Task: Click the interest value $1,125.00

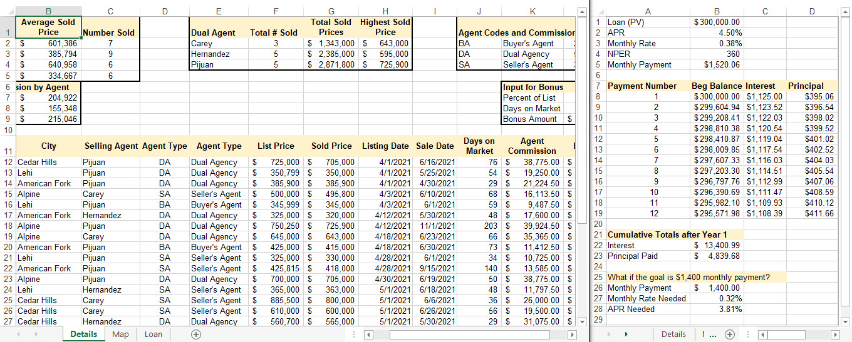Action: click(764, 96)
